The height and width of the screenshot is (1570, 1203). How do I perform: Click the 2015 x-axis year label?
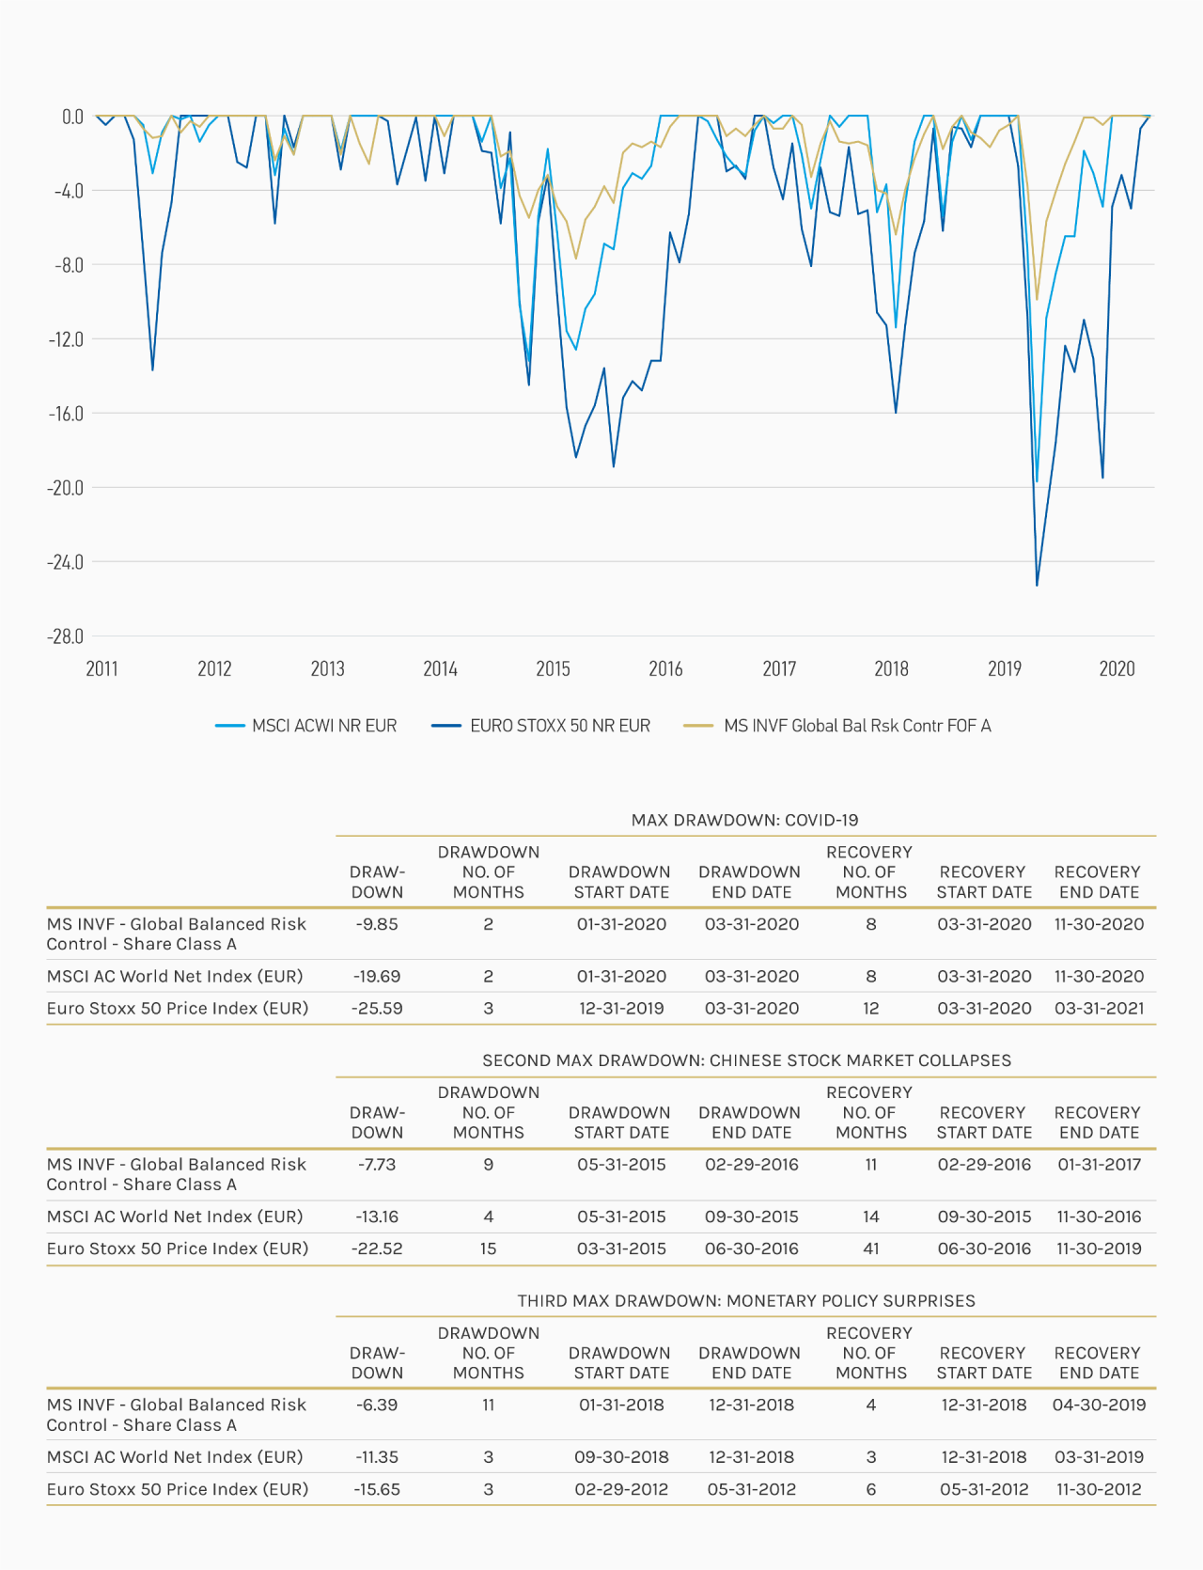coord(553,668)
